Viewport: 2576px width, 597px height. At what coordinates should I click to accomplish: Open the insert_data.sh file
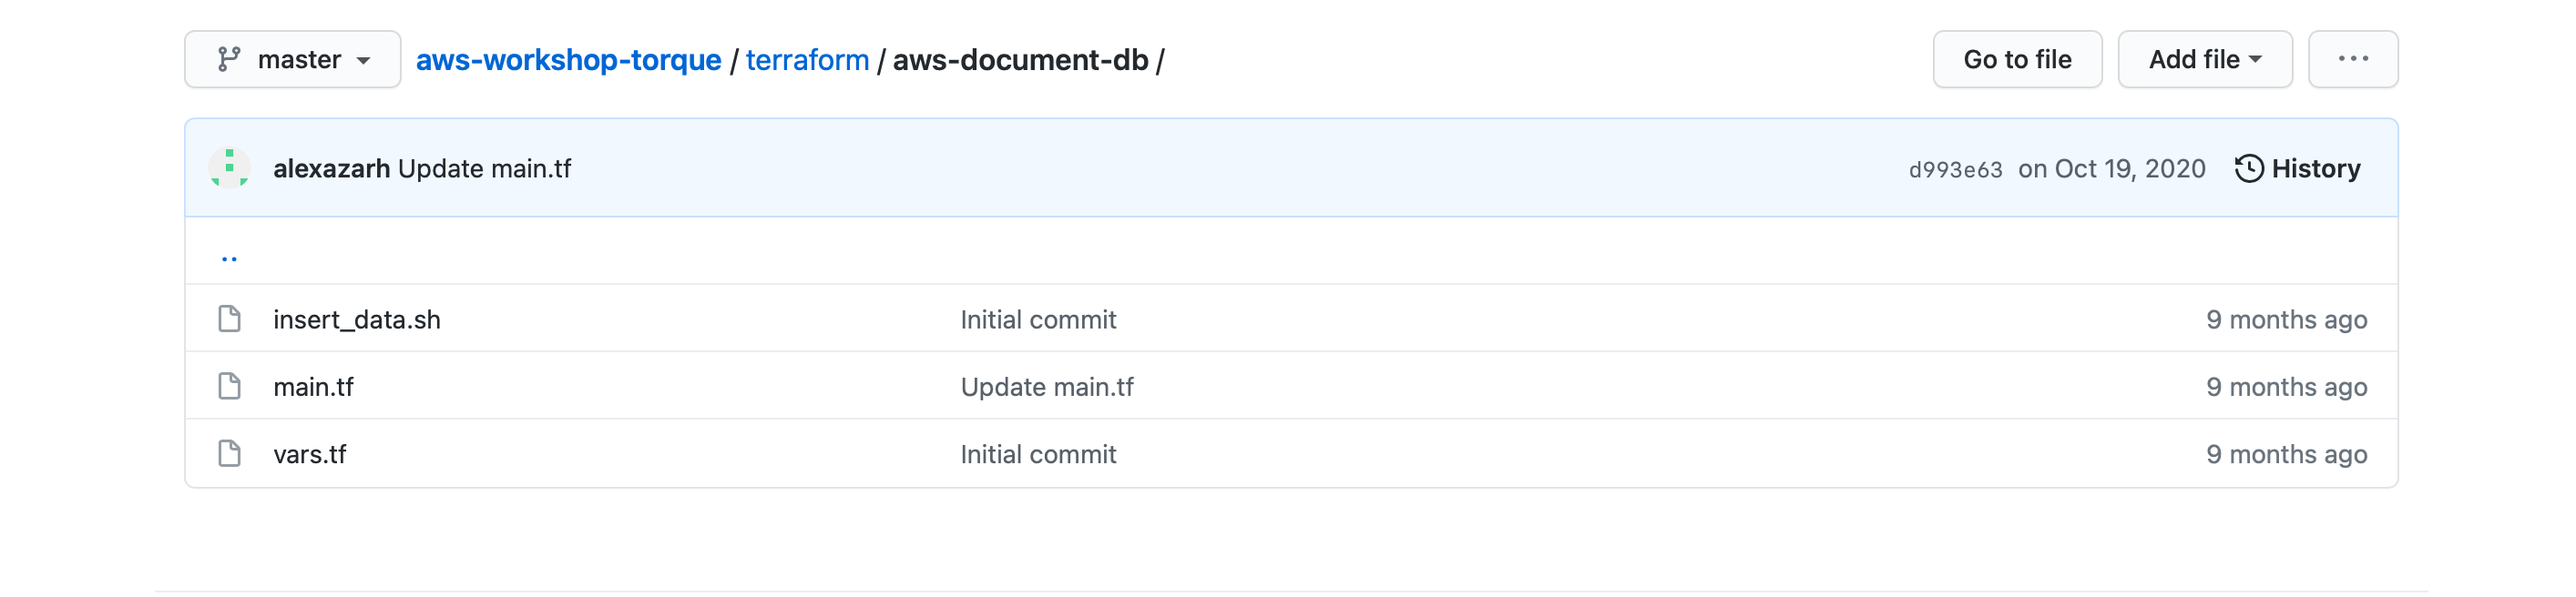coord(357,319)
